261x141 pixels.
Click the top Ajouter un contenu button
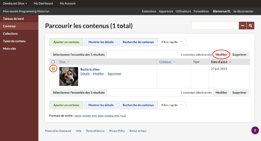coord(66,42)
